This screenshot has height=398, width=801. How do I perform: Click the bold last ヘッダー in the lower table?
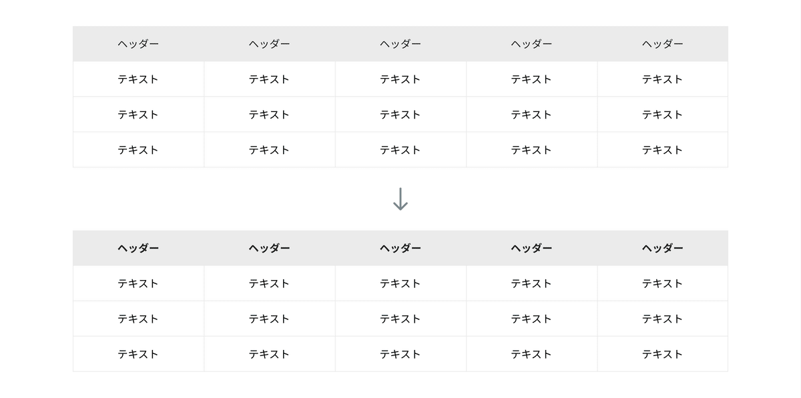[663, 248]
